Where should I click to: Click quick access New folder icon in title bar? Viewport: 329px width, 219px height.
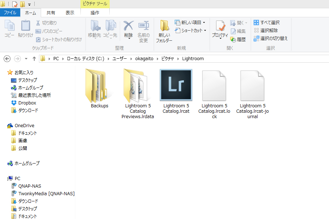[x=22, y=4]
